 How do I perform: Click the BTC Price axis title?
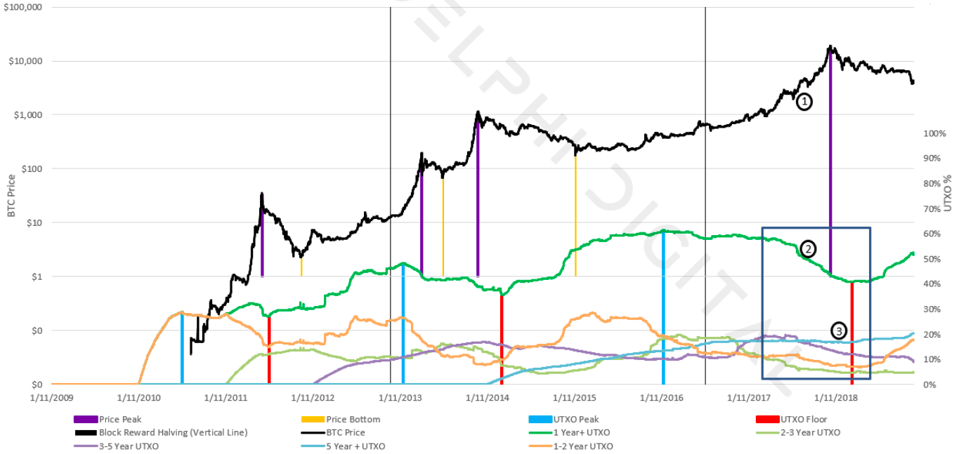pyautogui.click(x=11, y=196)
